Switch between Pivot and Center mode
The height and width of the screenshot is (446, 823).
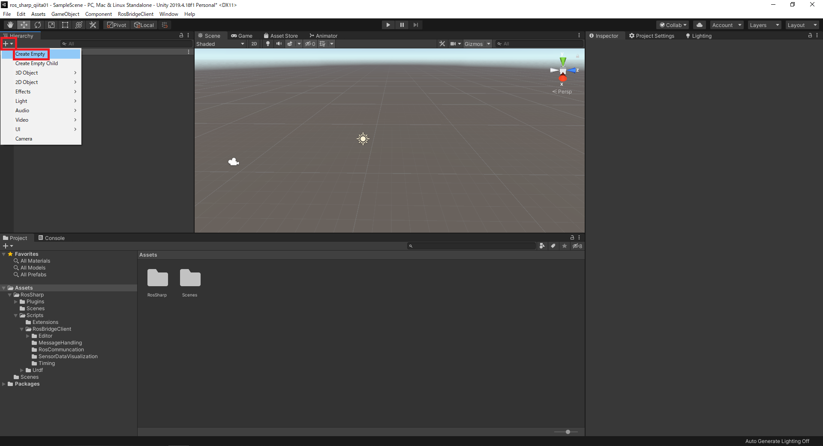point(116,25)
